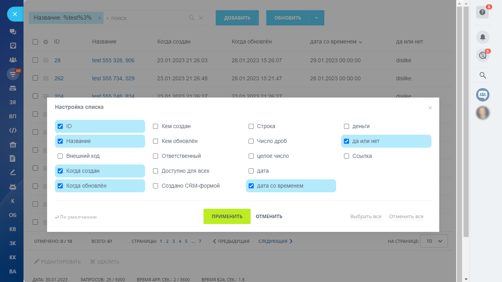
Task: Enable the 'Кем создан' column checkbox
Action: click(156, 127)
